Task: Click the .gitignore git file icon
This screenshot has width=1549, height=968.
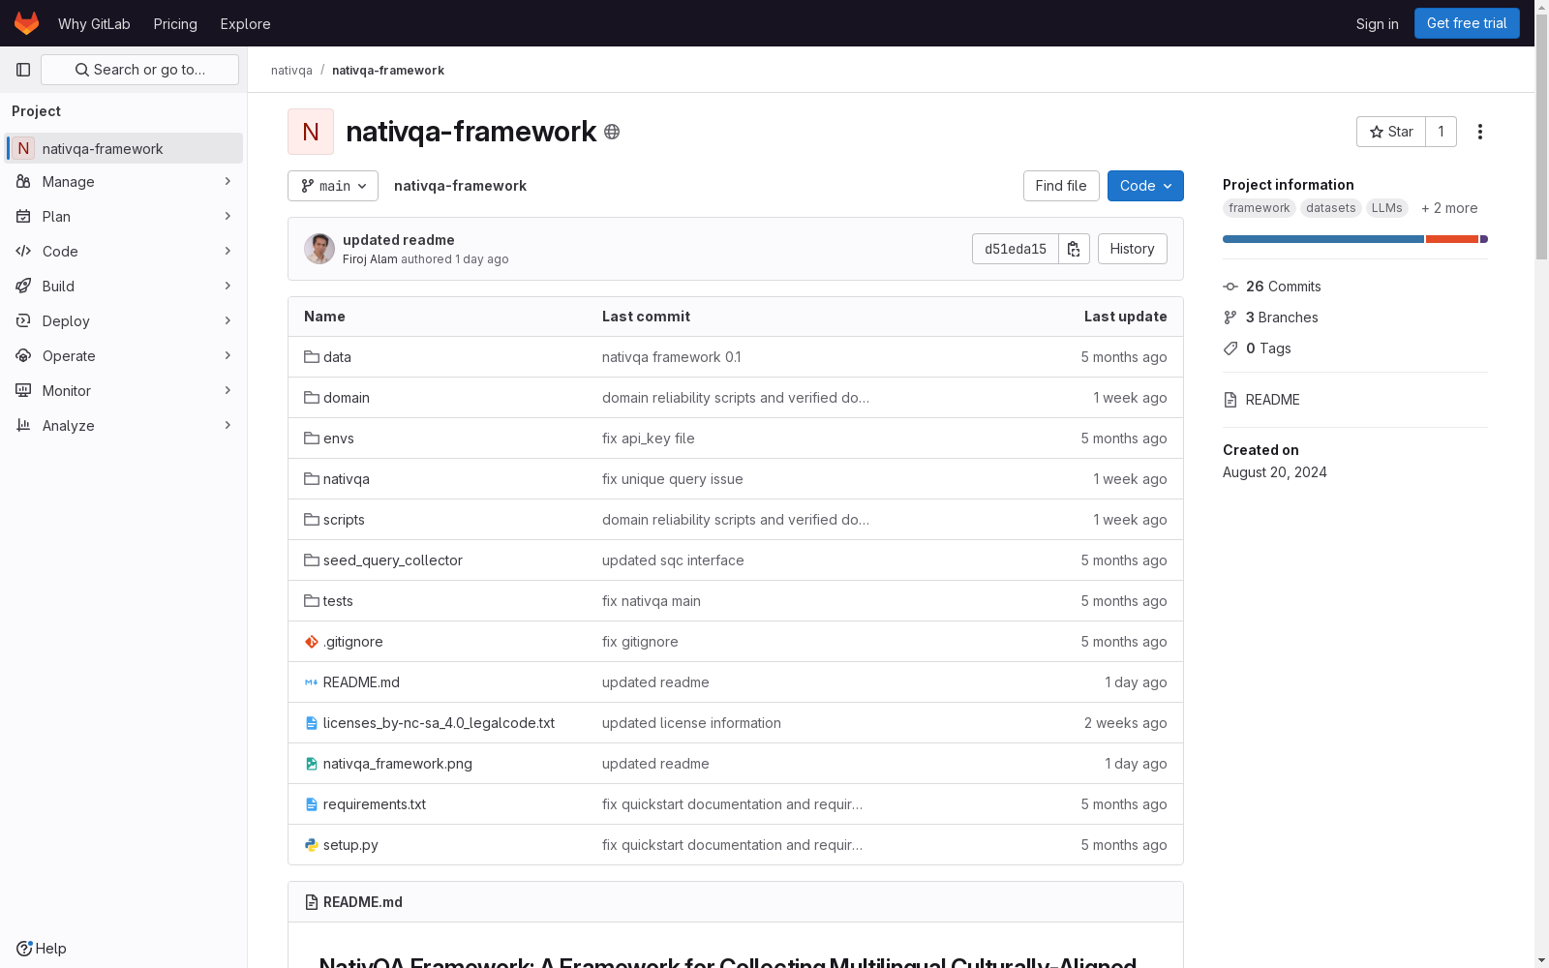Action: coord(312,642)
